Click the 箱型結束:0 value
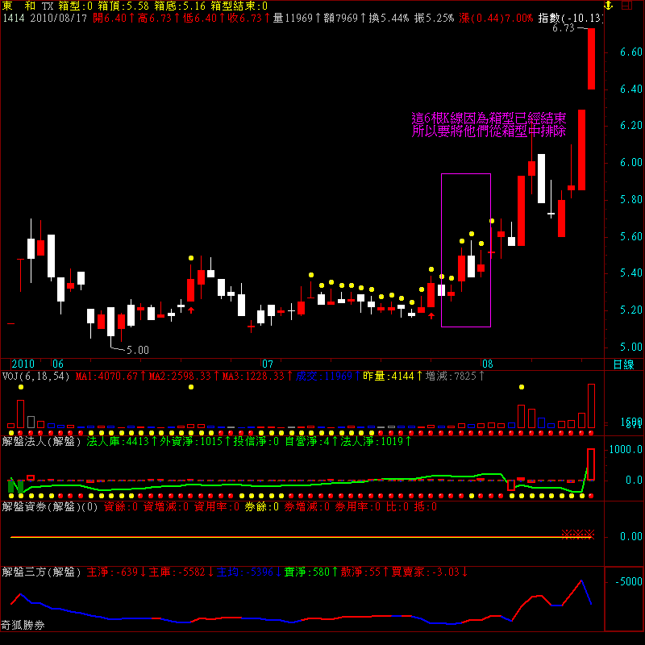The height and width of the screenshot is (645, 645). (239, 6)
